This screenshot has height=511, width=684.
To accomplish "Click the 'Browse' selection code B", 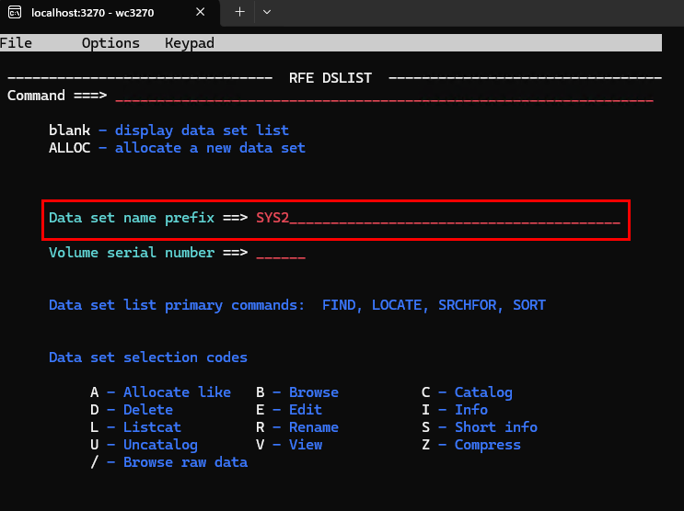I will (314, 392).
